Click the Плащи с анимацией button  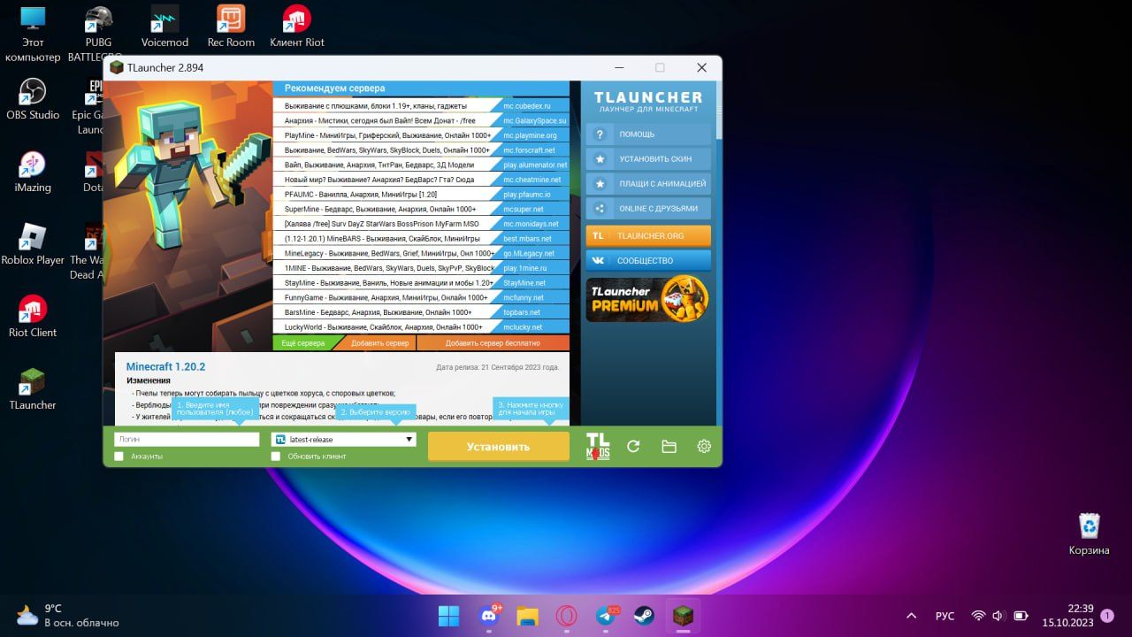tap(648, 184)
